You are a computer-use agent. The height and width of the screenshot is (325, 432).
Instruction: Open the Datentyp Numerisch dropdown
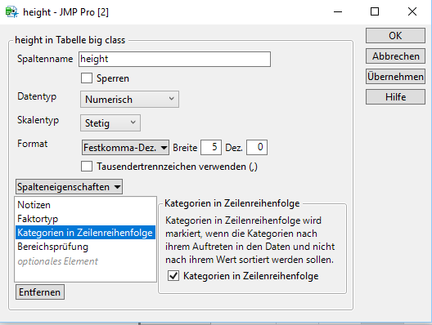[129, 100]
